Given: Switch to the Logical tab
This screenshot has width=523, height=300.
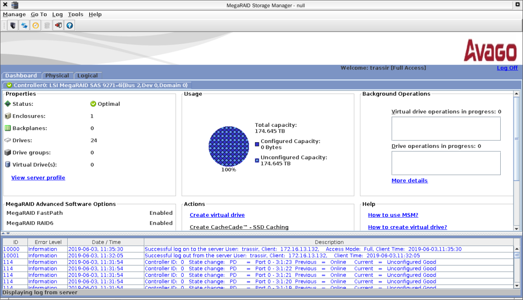Looking at the screenshot, I should coord(87,76).
